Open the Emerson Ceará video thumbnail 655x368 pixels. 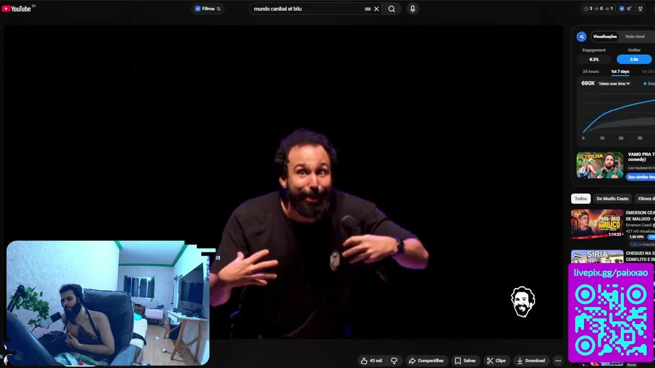[597, 224]
